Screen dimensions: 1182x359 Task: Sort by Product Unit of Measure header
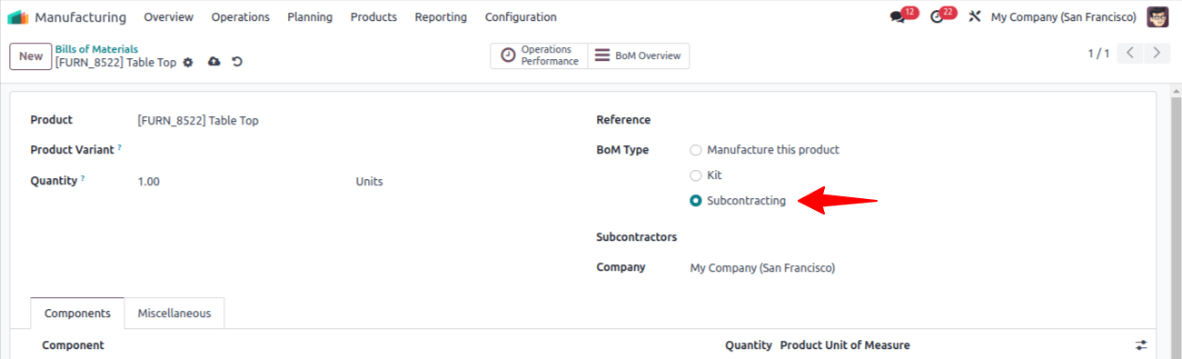845,345
